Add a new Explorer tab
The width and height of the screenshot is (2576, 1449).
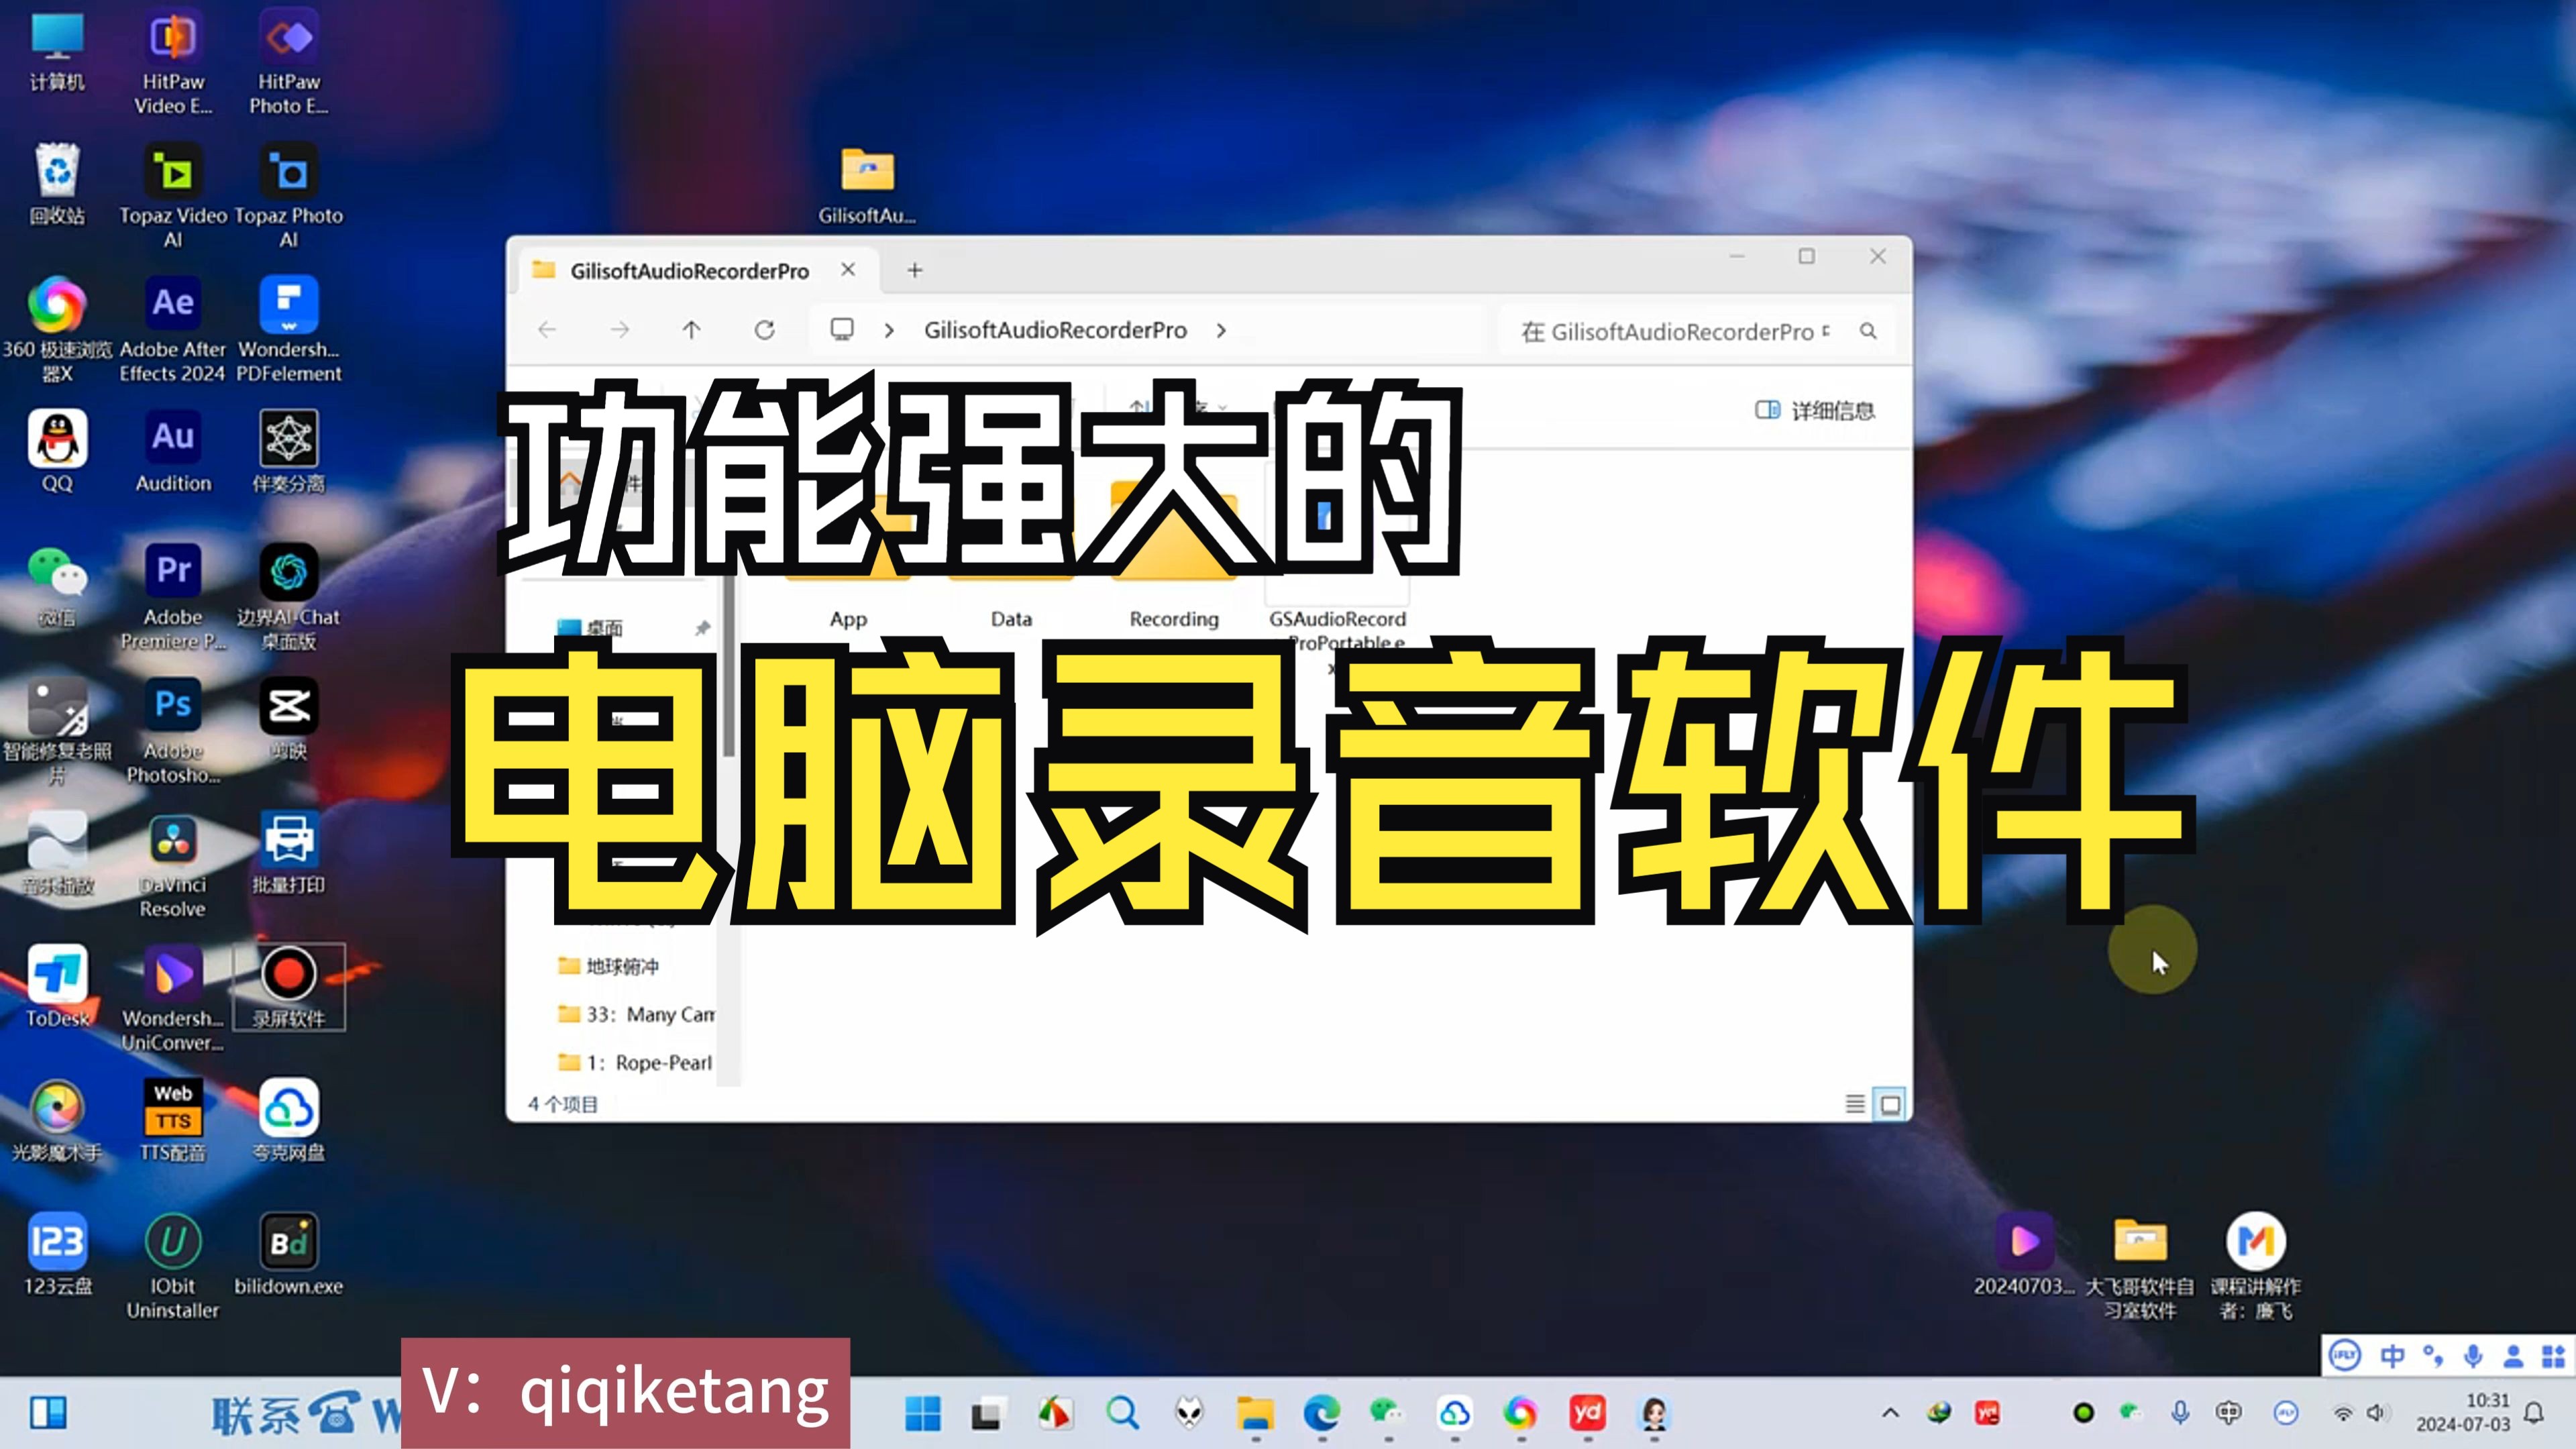914,270
